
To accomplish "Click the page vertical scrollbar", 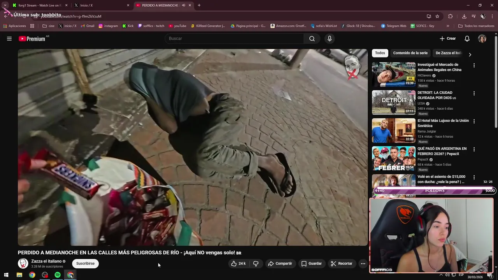I will pyautogui.click(x=496, y=82).
